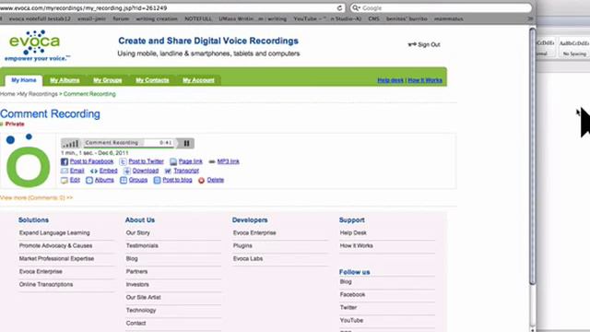Open the CMS bookmark in bookmarks bar
The image size is (590, 332).
[373, 18]
